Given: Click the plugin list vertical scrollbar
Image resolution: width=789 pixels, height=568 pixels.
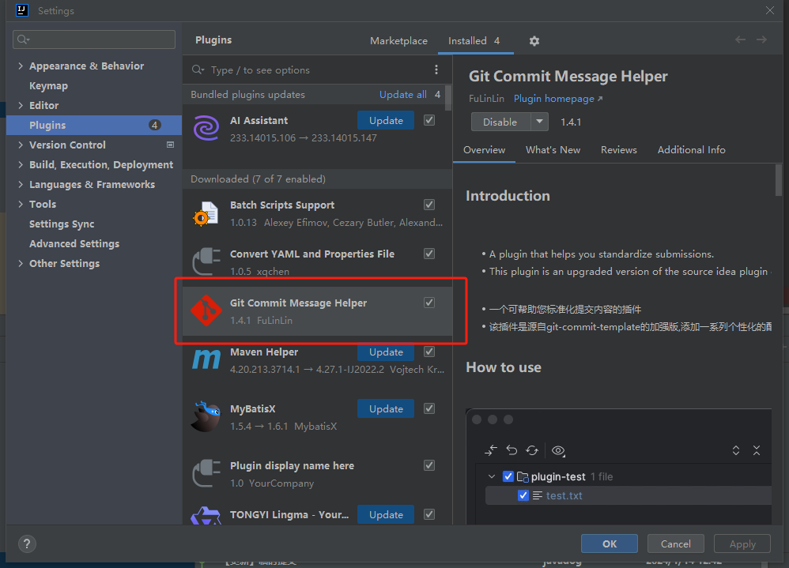Looking at the screenshot, I should tap(448, 97).
